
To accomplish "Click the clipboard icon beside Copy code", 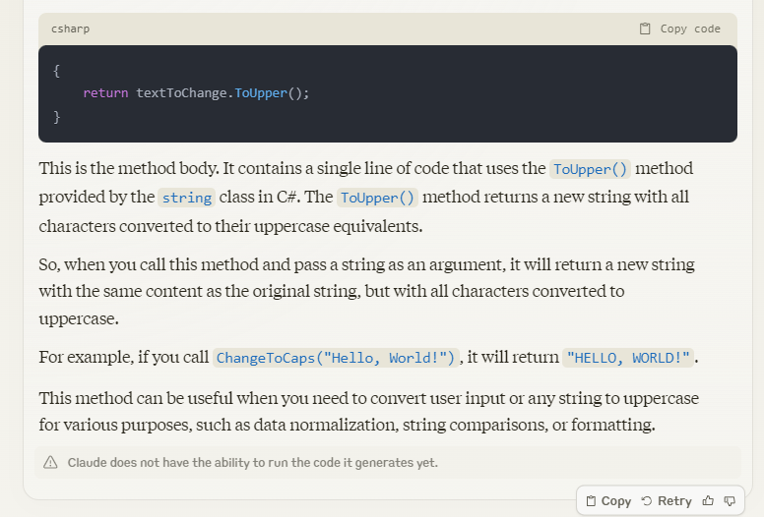I will click(x=645, y=29).
